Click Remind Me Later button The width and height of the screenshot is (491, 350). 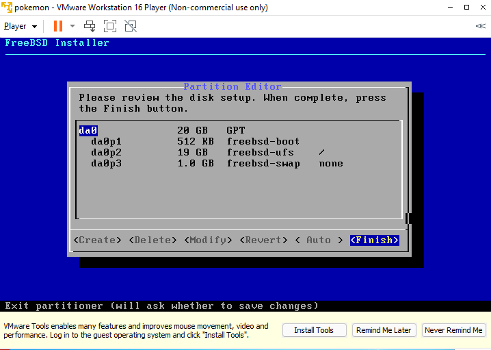(x=384, y=330)
